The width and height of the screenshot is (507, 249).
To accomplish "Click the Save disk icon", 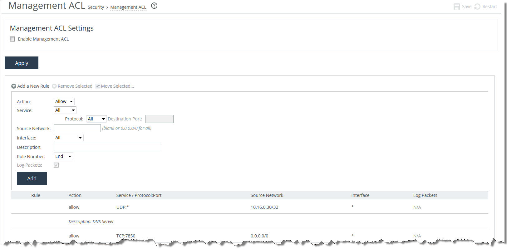I will pos(456,7).
